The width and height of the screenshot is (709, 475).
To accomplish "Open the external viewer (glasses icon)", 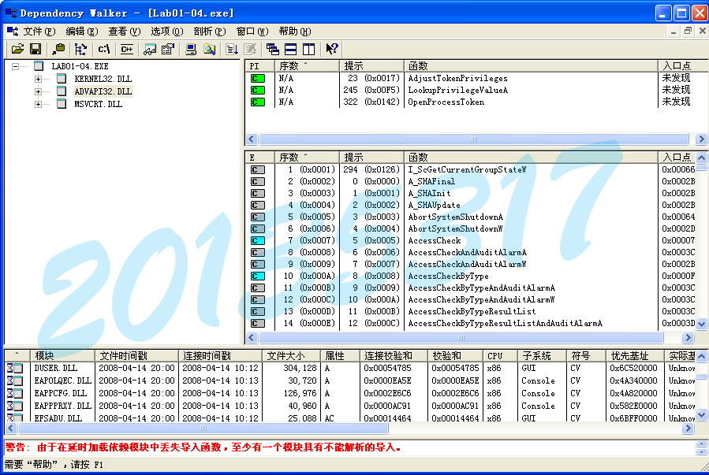I will pos(148,49).
